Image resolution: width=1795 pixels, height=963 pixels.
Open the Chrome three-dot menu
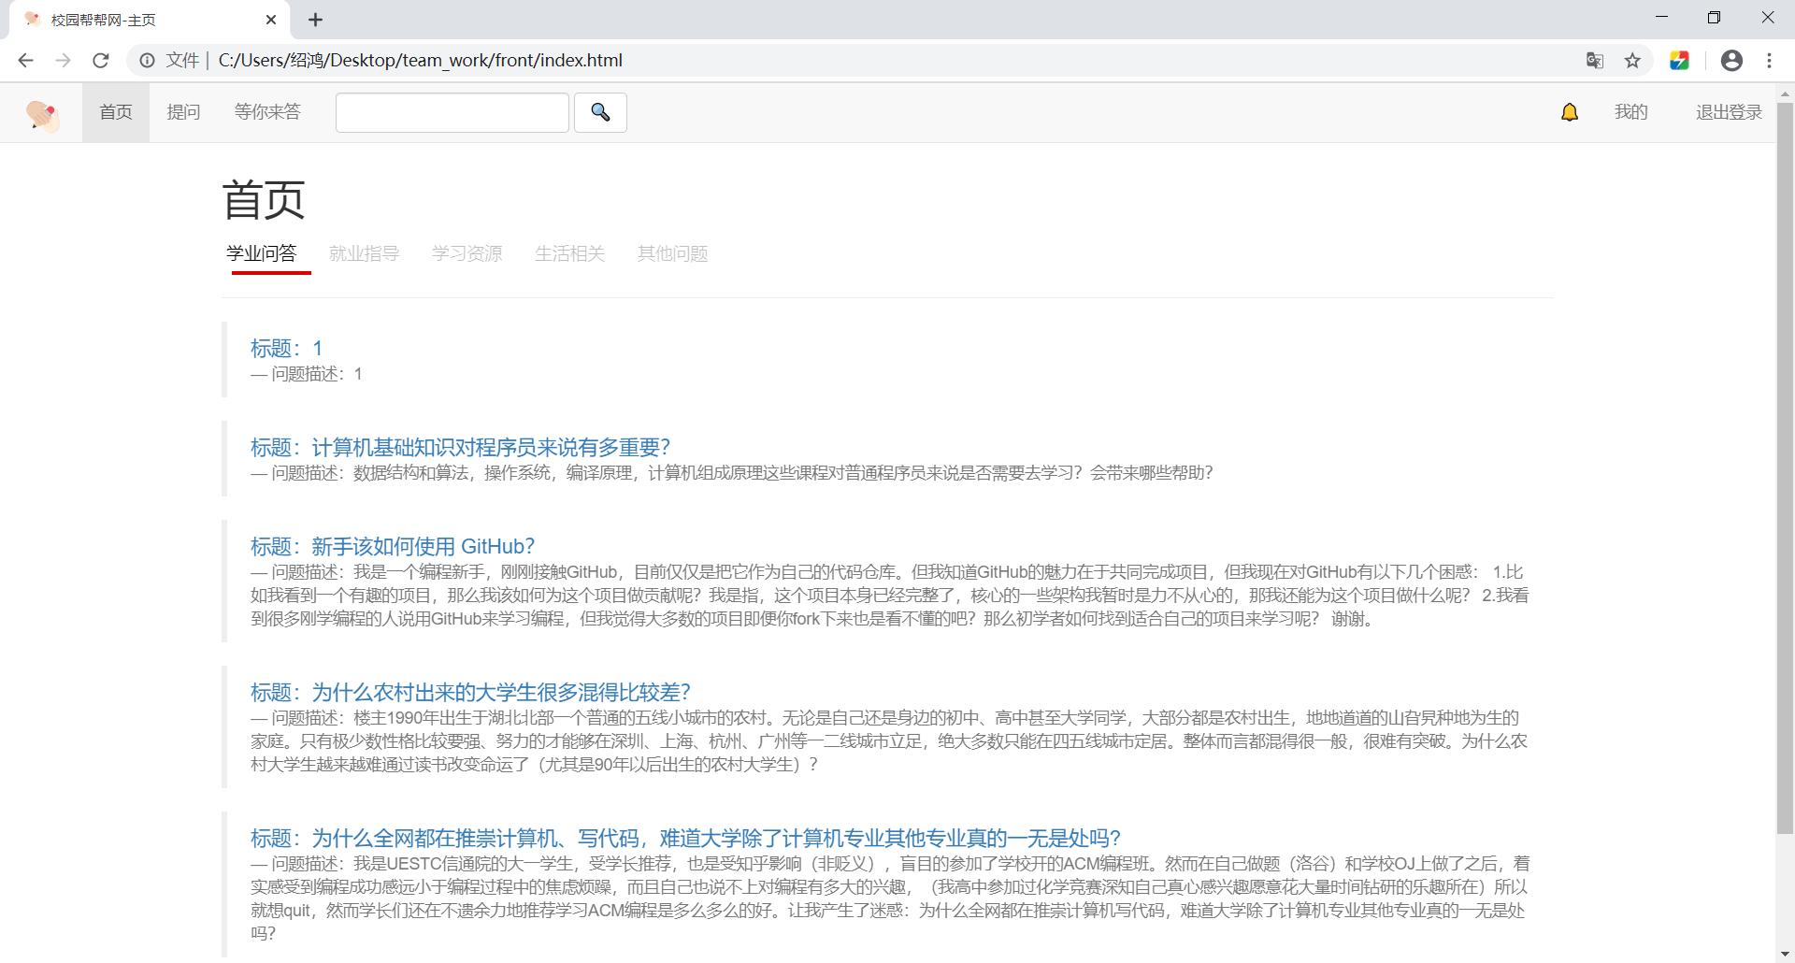click(1769, 60)
